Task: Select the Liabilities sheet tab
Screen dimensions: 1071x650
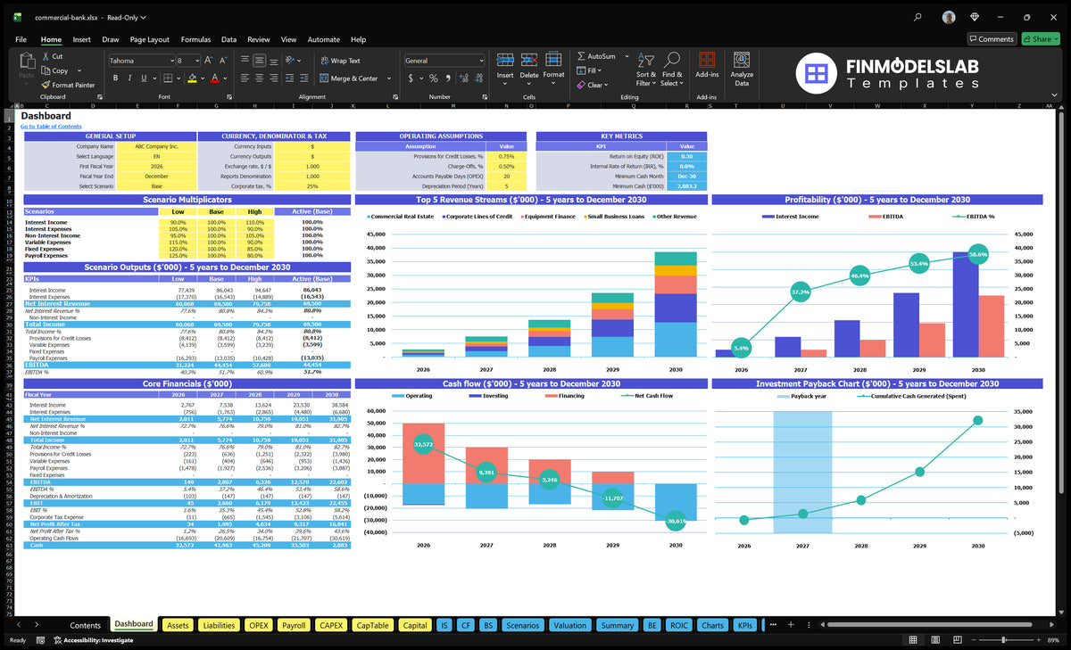Action: click(219, 625)
